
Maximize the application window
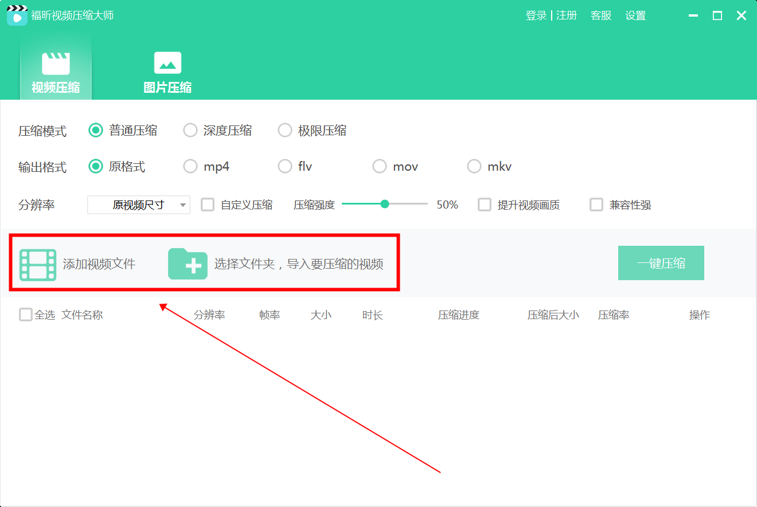(x=717, y=15)
